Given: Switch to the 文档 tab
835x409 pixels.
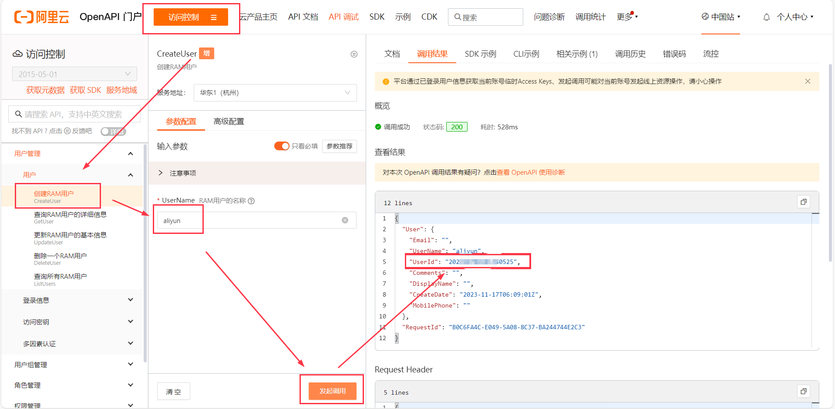Looking at the screenshot, I should [392, 54].
